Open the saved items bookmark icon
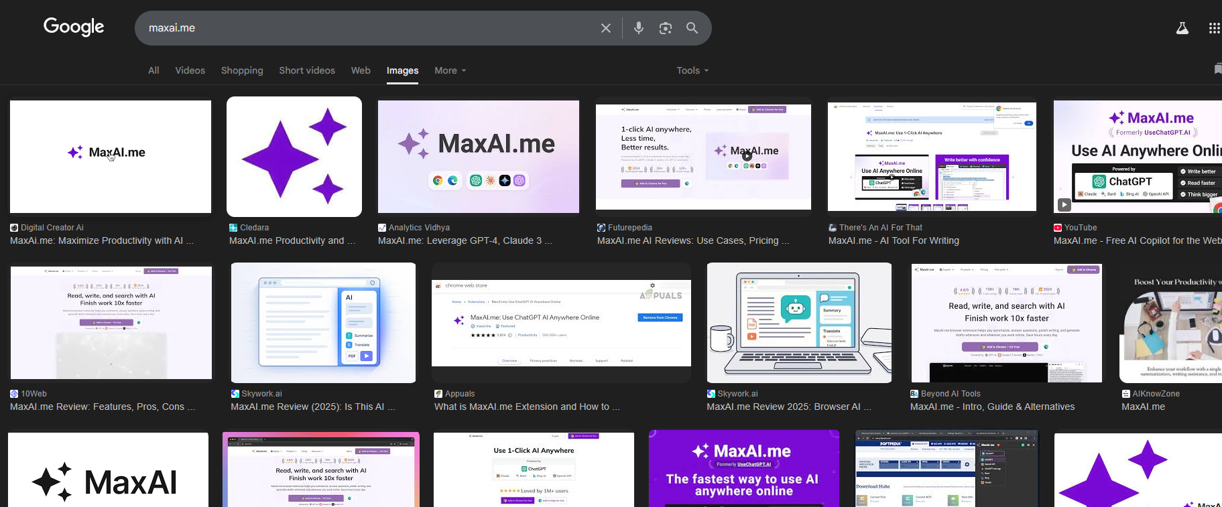1222x507 pixels. point(1217,69)
